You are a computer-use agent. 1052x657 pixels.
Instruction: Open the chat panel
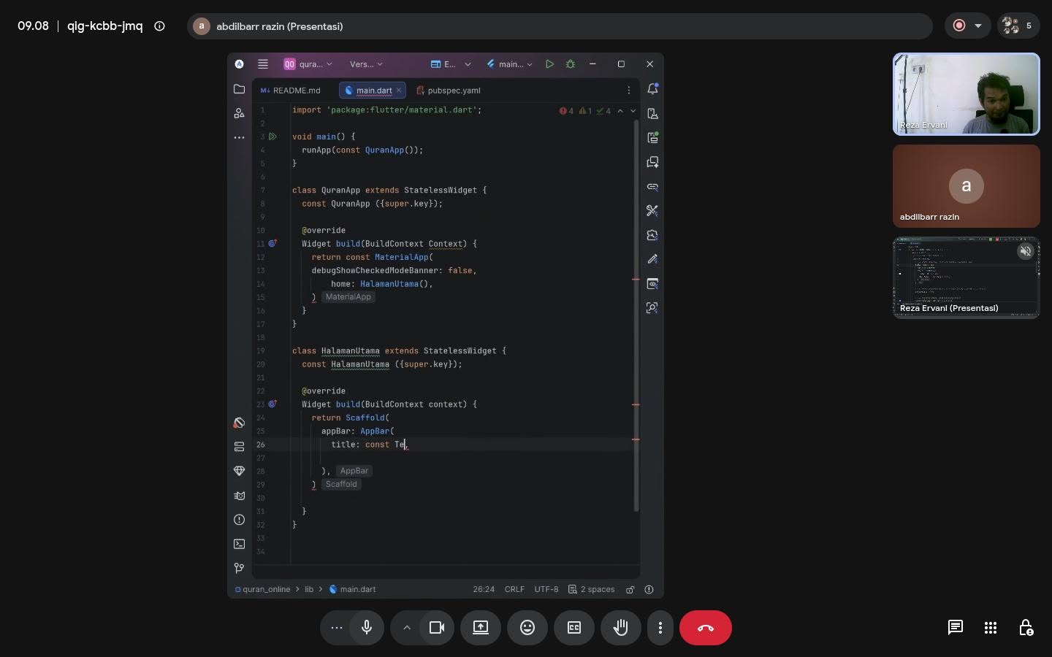956,628
